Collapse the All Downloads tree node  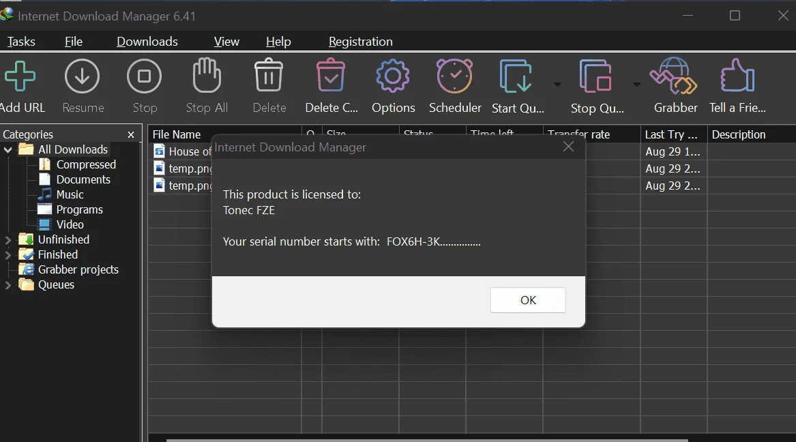click(8, 149)
